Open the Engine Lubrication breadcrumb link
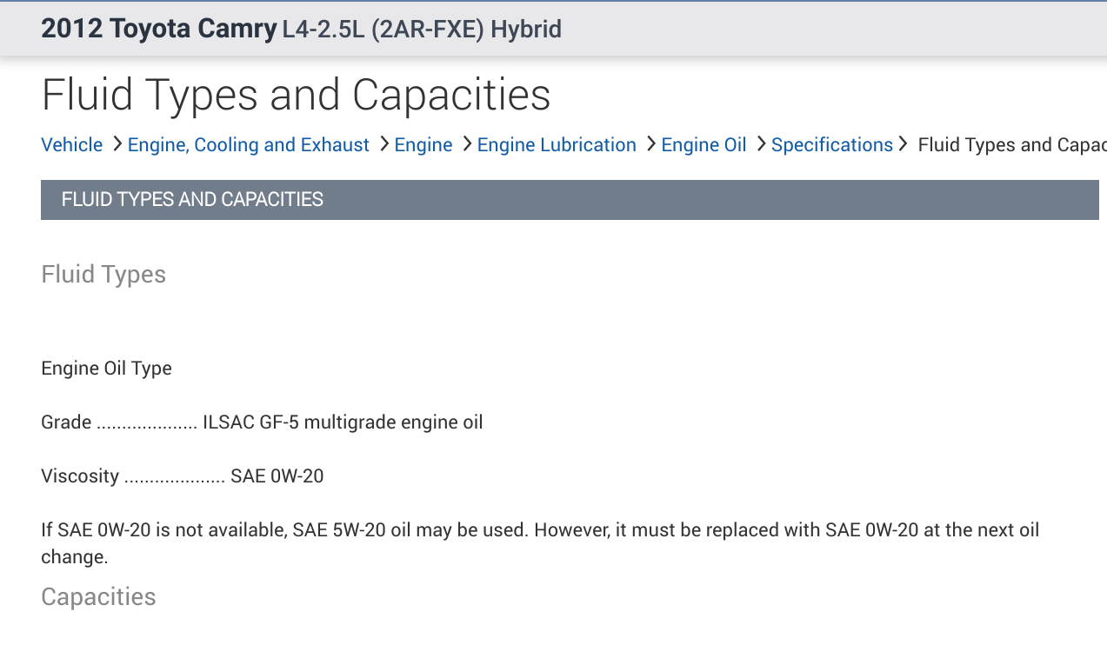 (557, 145)
